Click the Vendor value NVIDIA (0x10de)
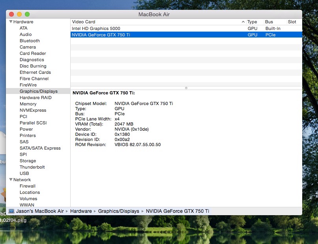Image resolution: width=318 pixels, height=244 pixels. pyautogui.click(x=132, y=129)
